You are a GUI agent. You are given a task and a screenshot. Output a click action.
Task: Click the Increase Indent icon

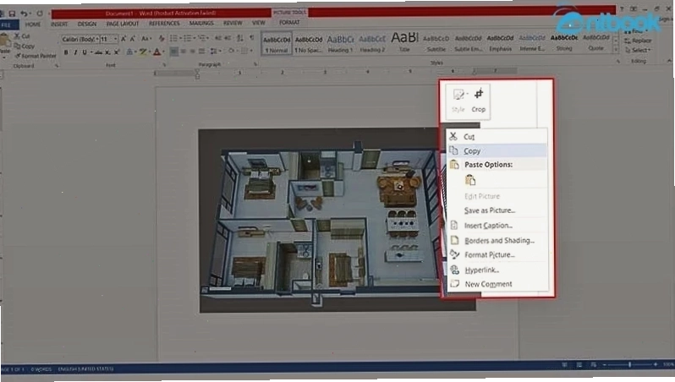tap(228, 39)
